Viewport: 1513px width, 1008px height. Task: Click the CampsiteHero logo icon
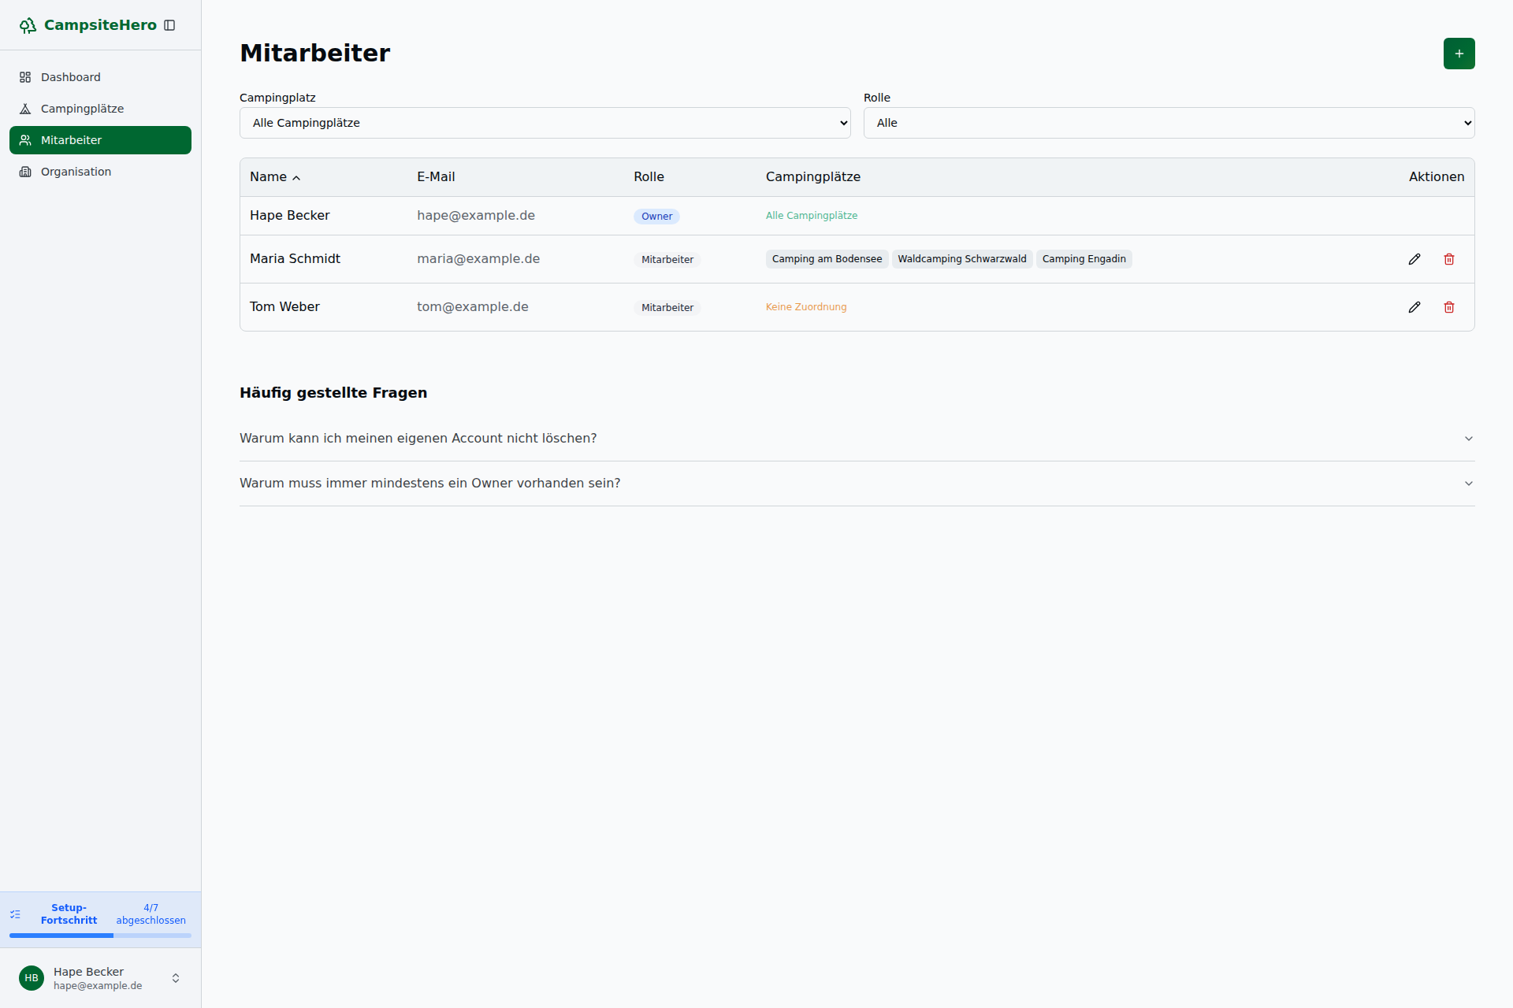pos(28,25)
